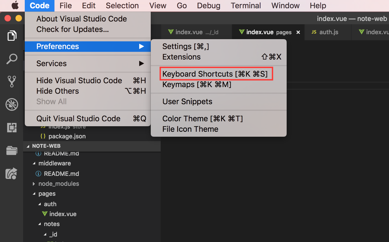
Task: Open the Selection menu
Action: point(122,6)
